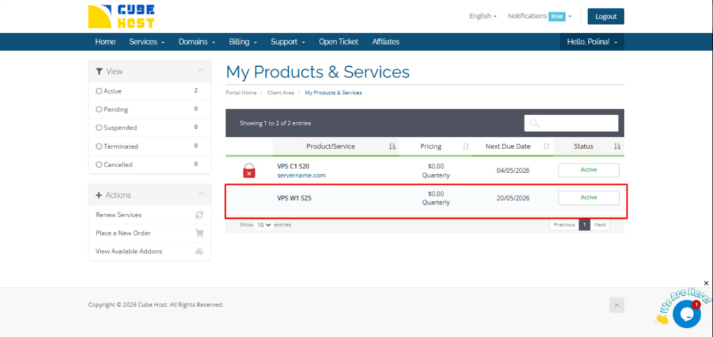Click the Logout button
The height and width of the screenshot is (337, 713).
pos(605,16)
